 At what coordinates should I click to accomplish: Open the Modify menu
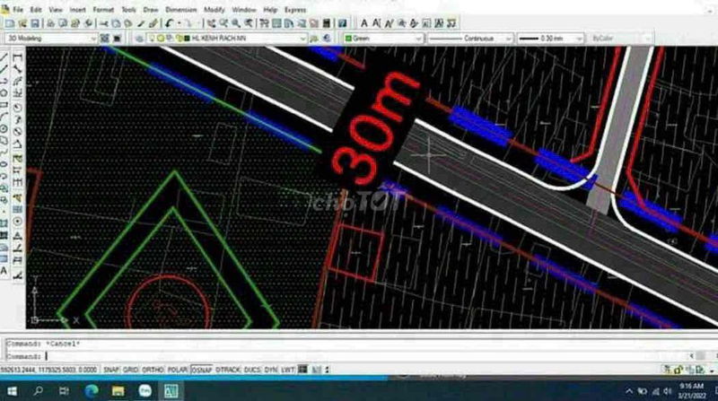point(215,8)
